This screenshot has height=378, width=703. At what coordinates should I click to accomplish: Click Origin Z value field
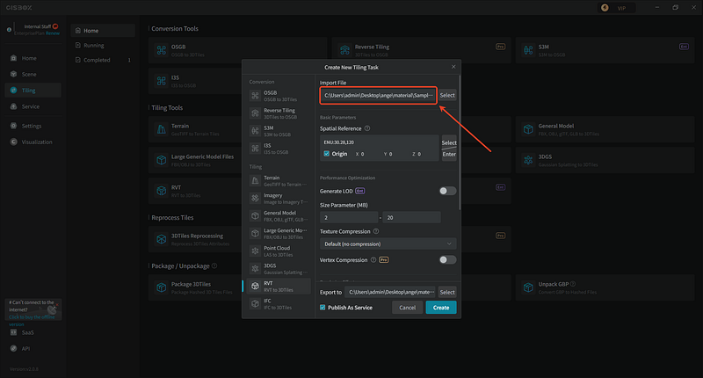[421, 154]
